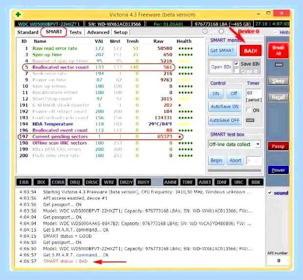Enable the timer ON checkbox
Screen dimensions: 303x280
point(249,110)
